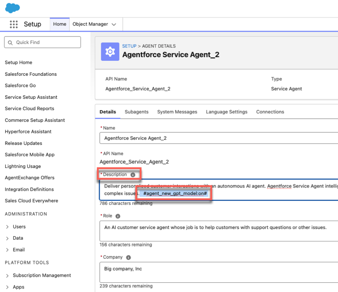Click the Agentforce Service Agent_2 page title

tap(171, 55)
